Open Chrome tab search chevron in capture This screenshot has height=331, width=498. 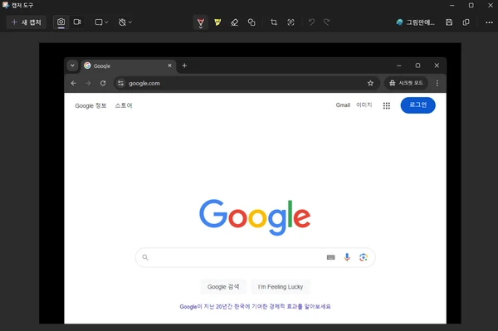coord(72,66)
